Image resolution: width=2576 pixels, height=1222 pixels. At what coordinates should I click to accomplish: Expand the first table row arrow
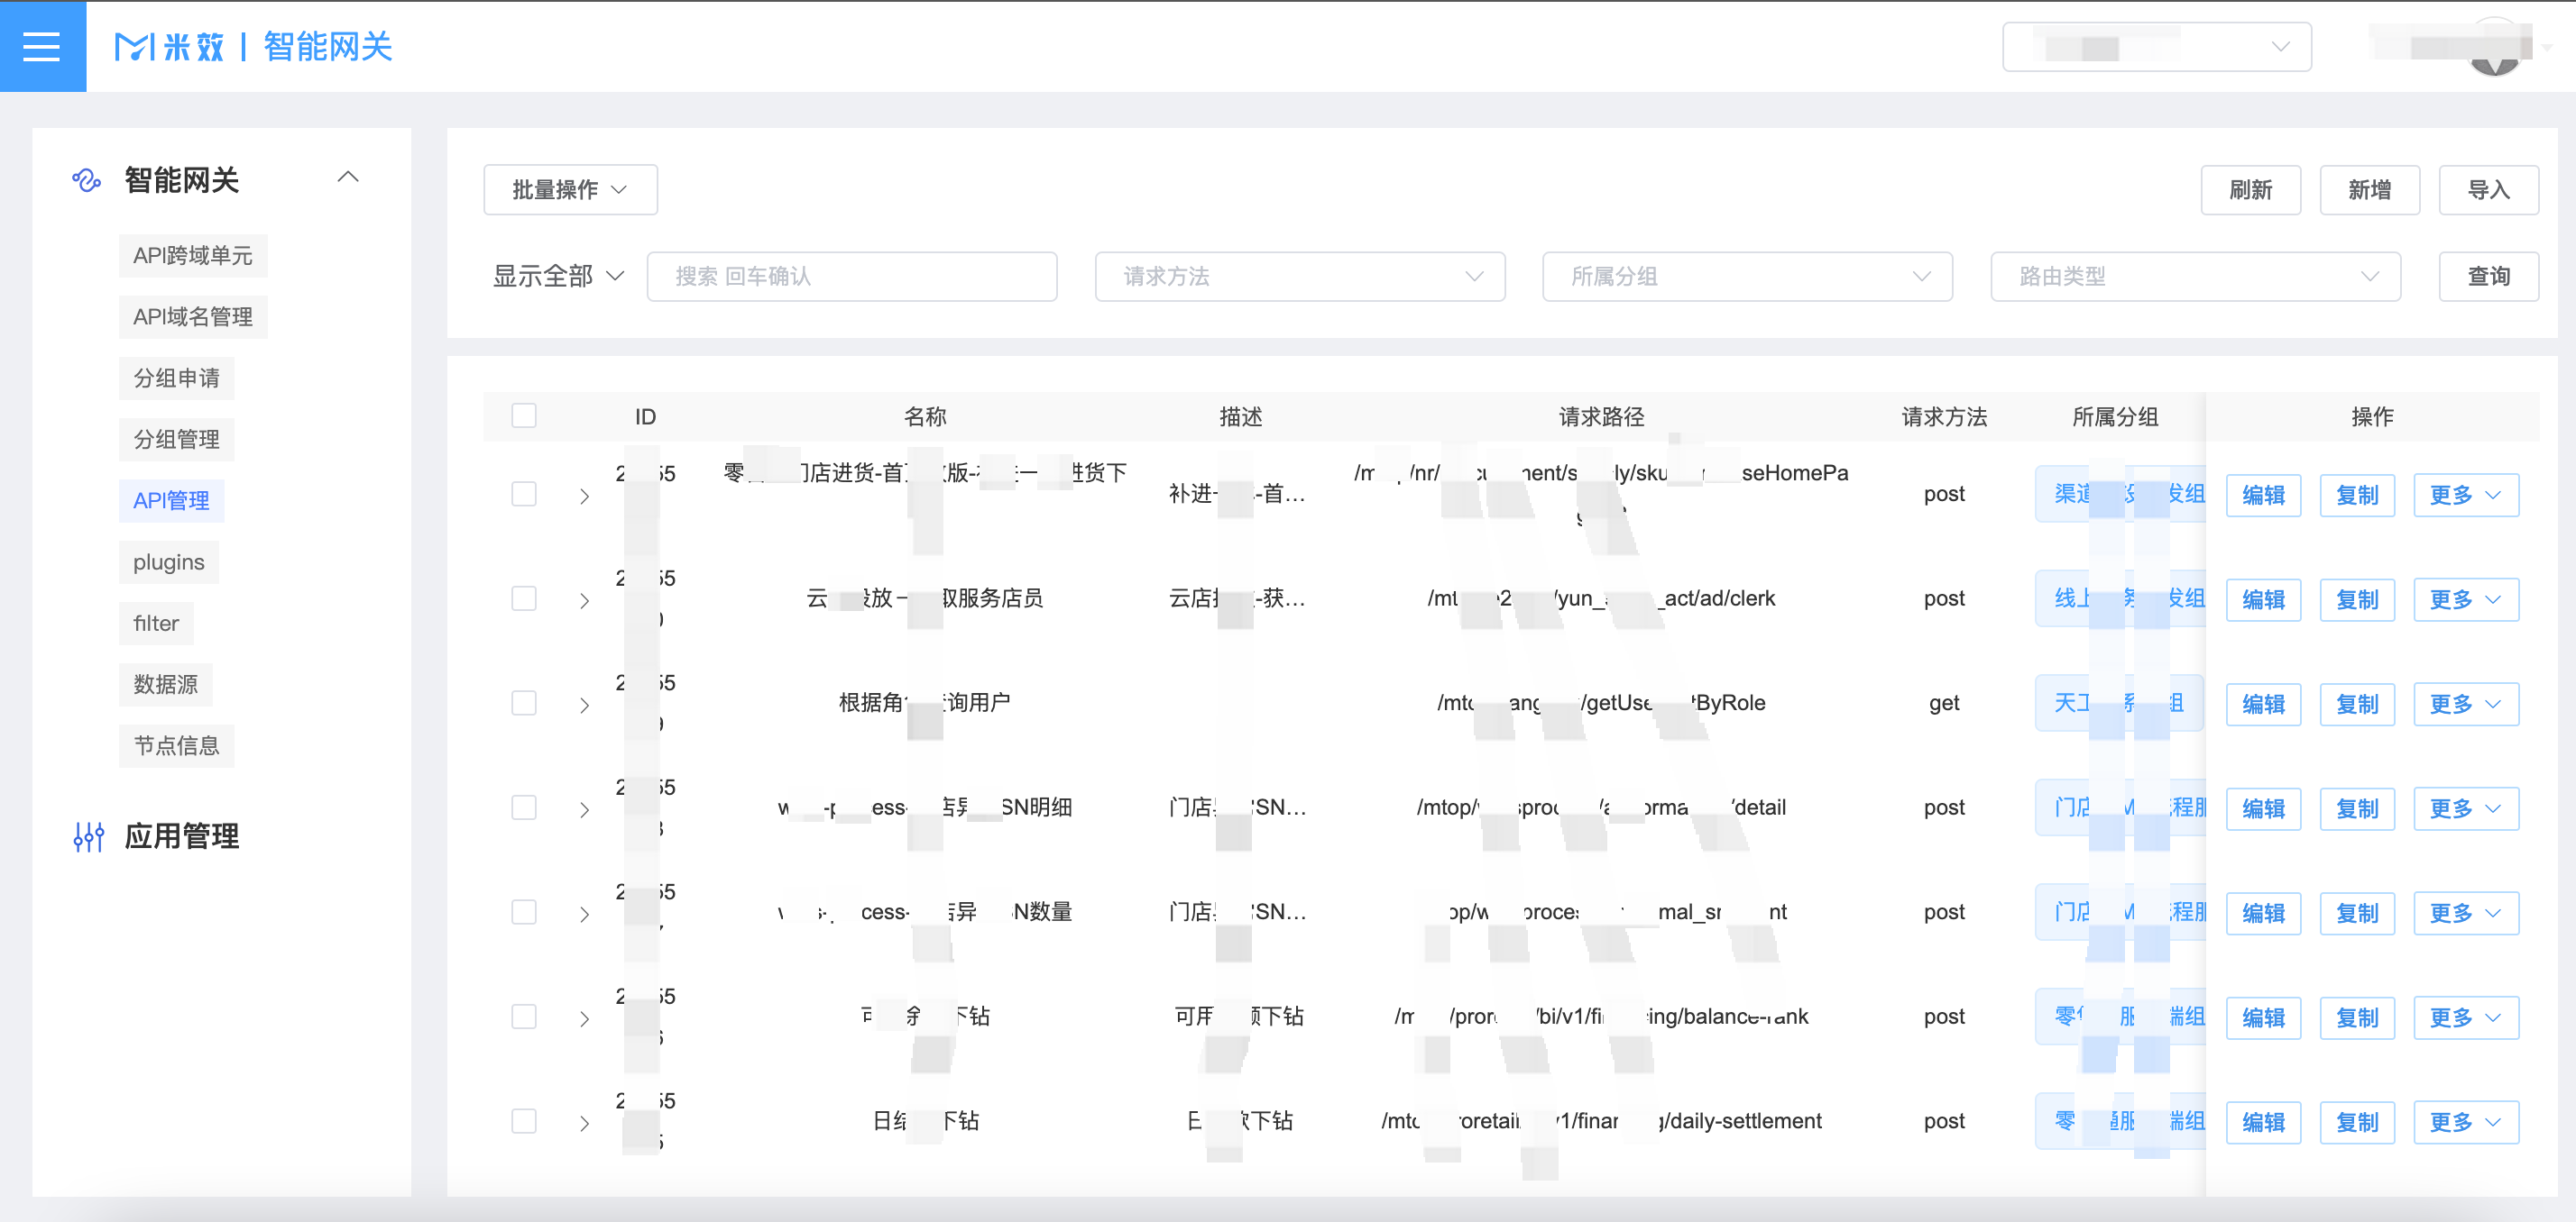coord(584,497)
